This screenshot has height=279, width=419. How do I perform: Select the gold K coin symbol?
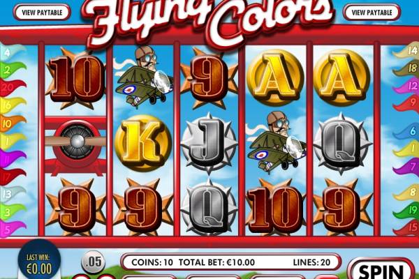coord(142,143)
